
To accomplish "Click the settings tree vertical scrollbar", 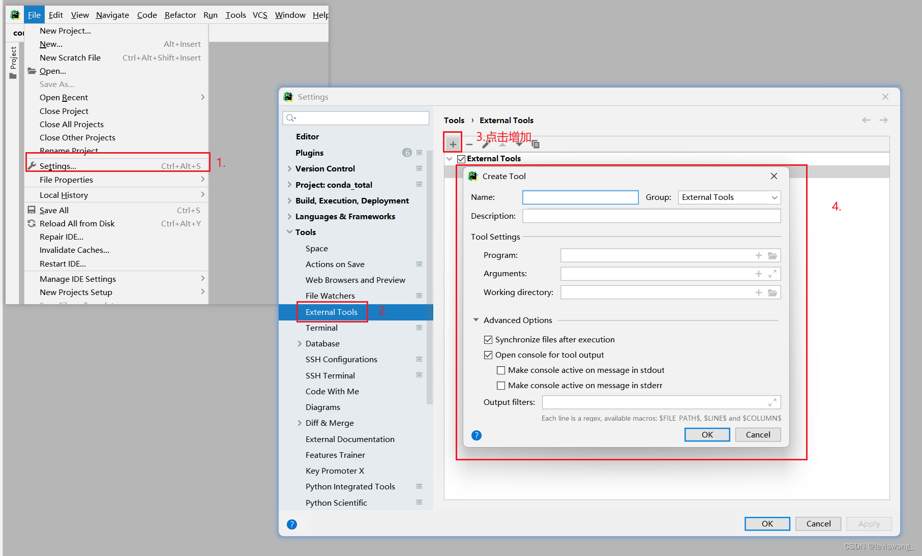I will pyautogui.click(x=430, y=277).
